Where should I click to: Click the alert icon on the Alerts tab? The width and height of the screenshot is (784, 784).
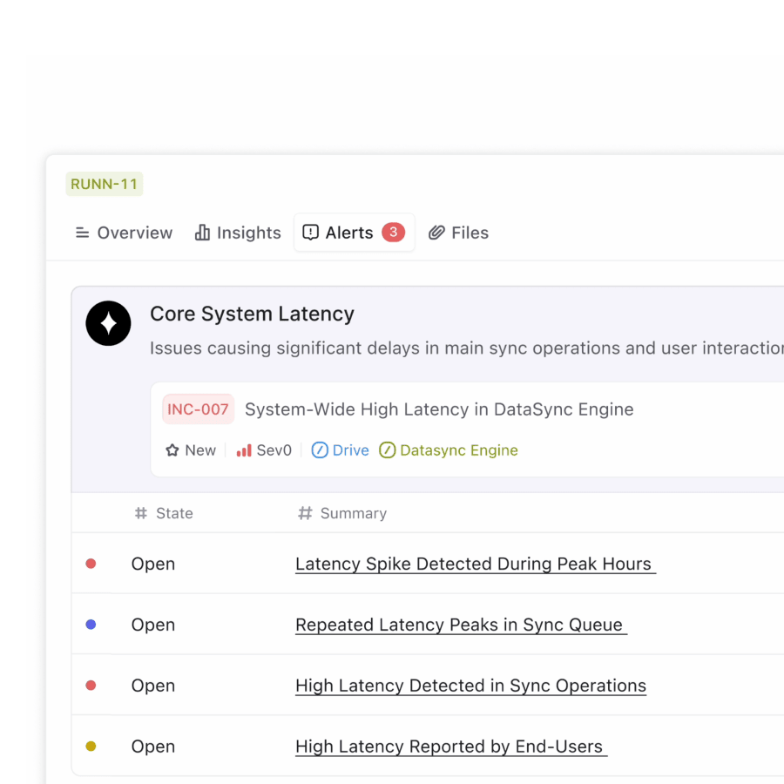[311, 232]
